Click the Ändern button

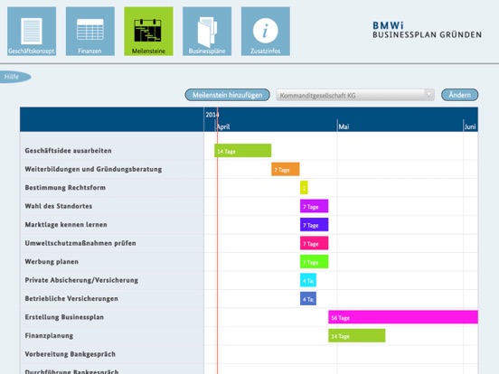tap(459, 95)
